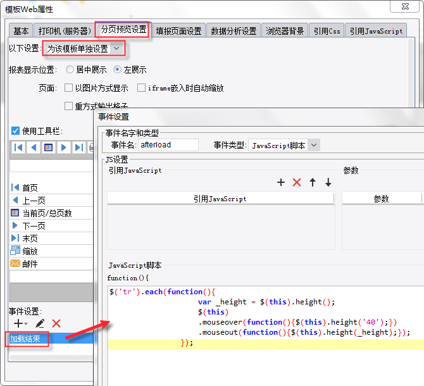
Task: Select the 首页 item in toolbar list
Action: pyautogui.click(x=51, y=187)
